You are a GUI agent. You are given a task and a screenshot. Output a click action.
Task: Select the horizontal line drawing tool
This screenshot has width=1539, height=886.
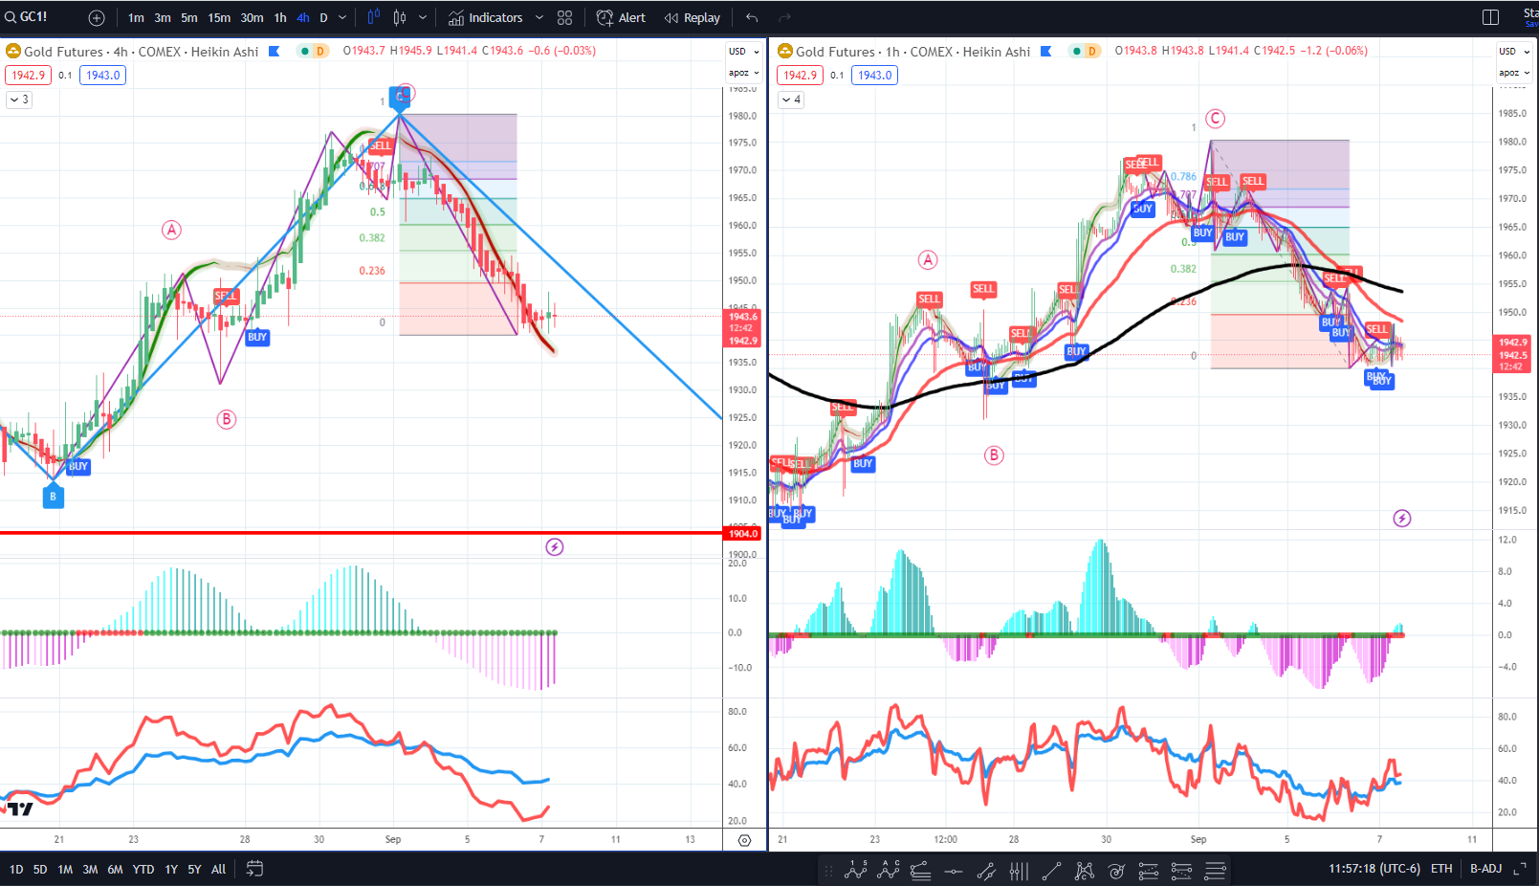(954, 871)
